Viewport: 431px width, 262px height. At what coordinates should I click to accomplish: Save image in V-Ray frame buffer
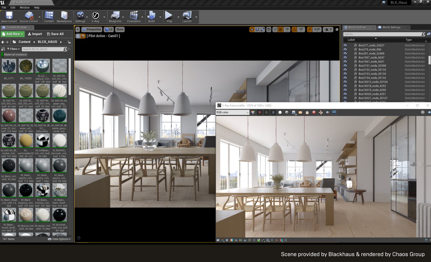click(294, 112)
